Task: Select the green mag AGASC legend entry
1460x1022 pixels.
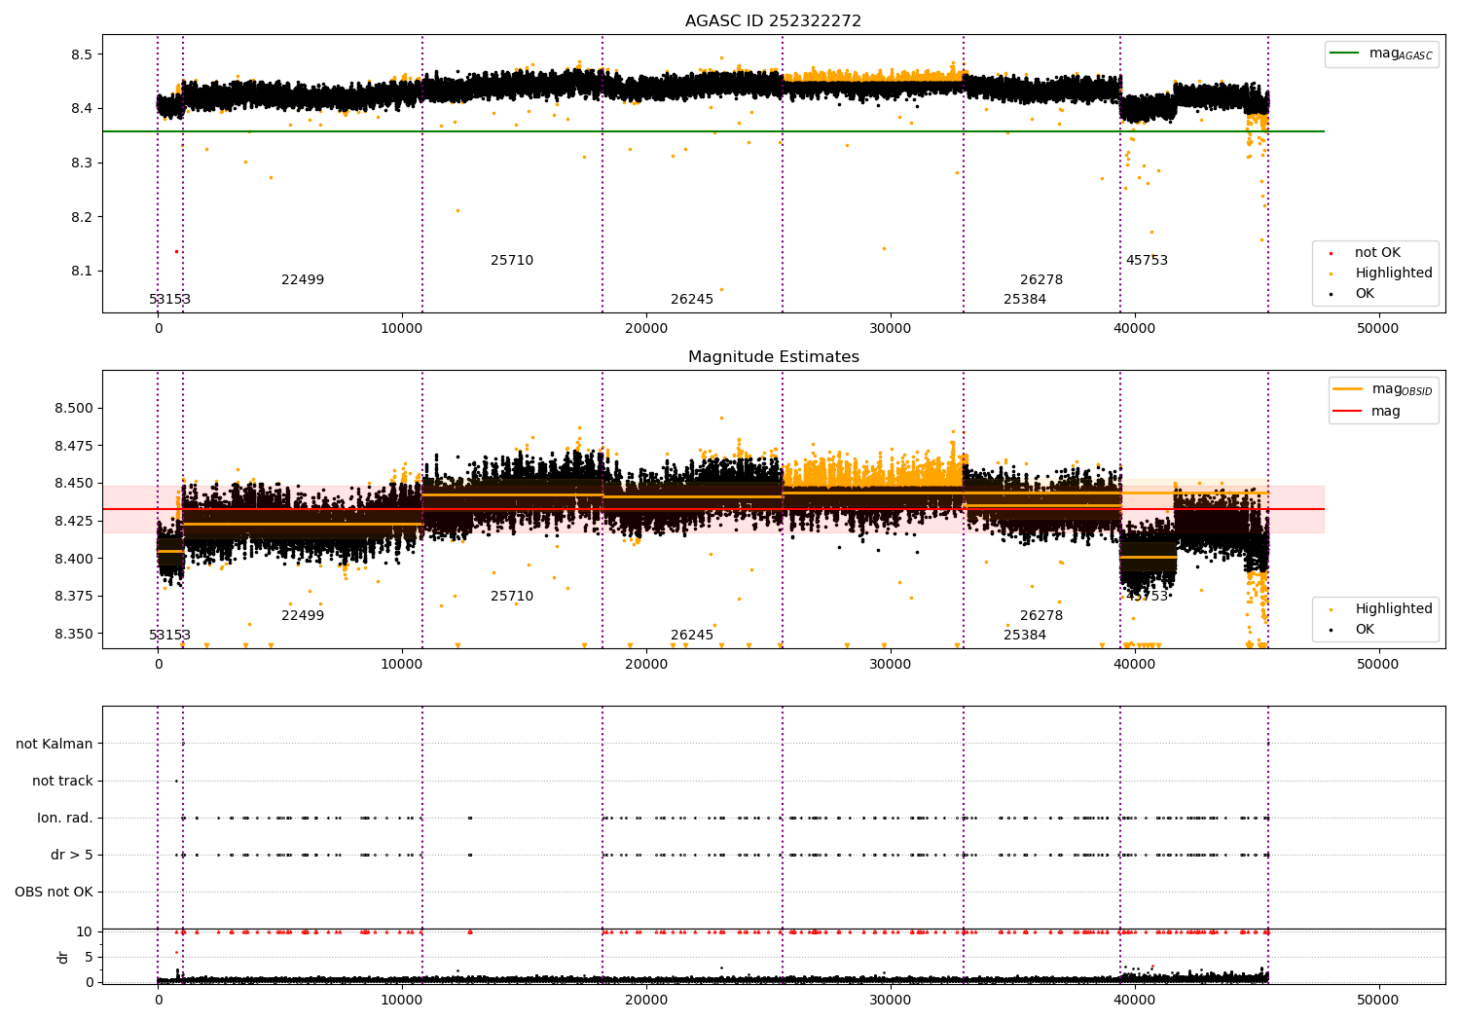Action: pos(1382,54)
